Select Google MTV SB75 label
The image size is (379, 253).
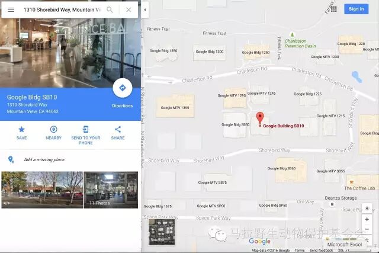213,182
